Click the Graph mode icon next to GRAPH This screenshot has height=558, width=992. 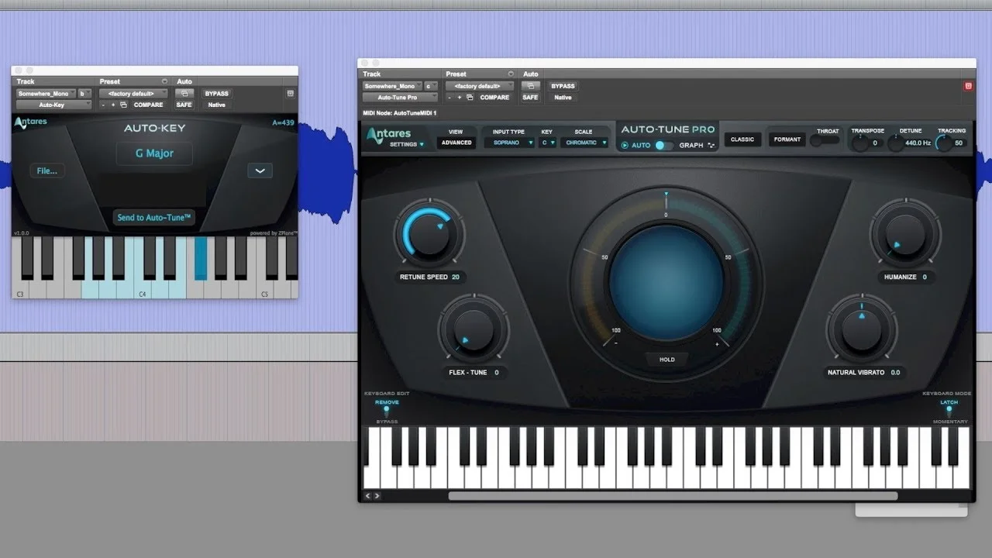pyautogui.click(x=711, y=146)
